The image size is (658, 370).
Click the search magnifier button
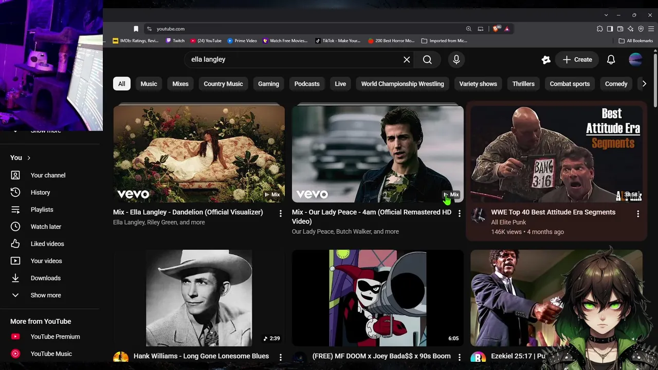[x=427, y=60]
